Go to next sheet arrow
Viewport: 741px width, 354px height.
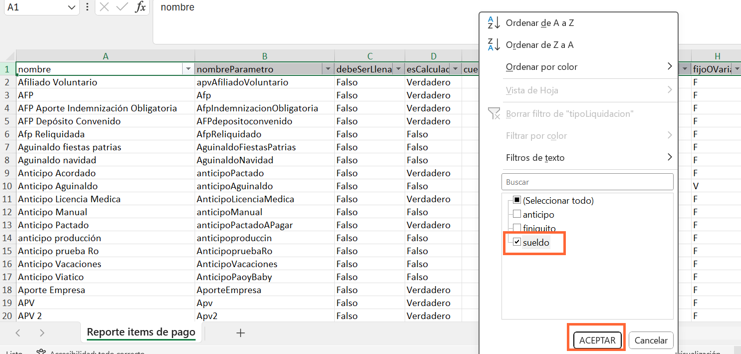[42, 333]
